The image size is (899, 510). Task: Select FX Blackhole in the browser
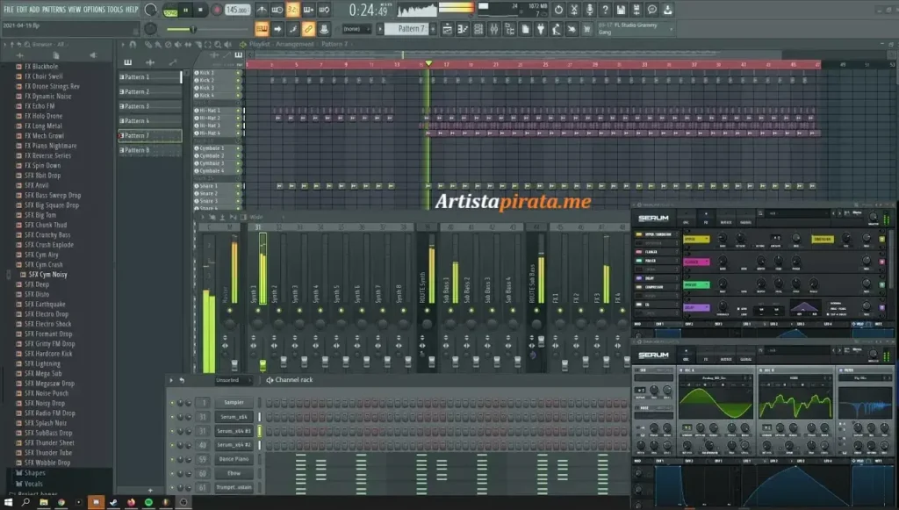pos(41,67)
